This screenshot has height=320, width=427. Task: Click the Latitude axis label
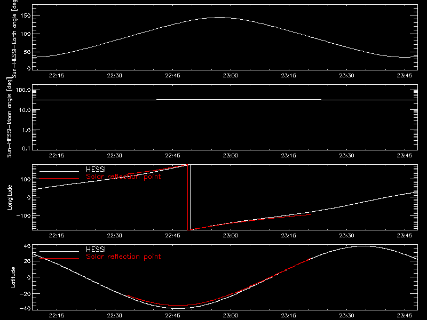click(x=13, y=277)
